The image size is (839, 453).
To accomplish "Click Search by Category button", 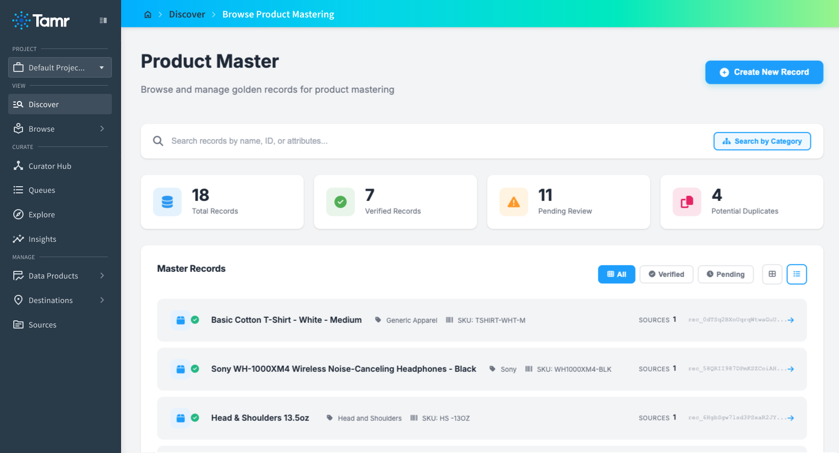I will tap(762, 141).
